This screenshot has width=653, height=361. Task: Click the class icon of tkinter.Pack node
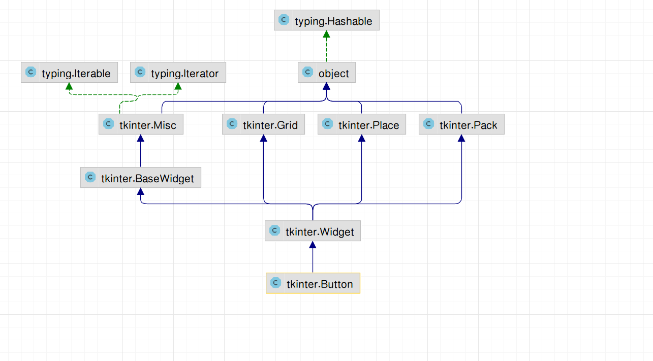[428, 124]
